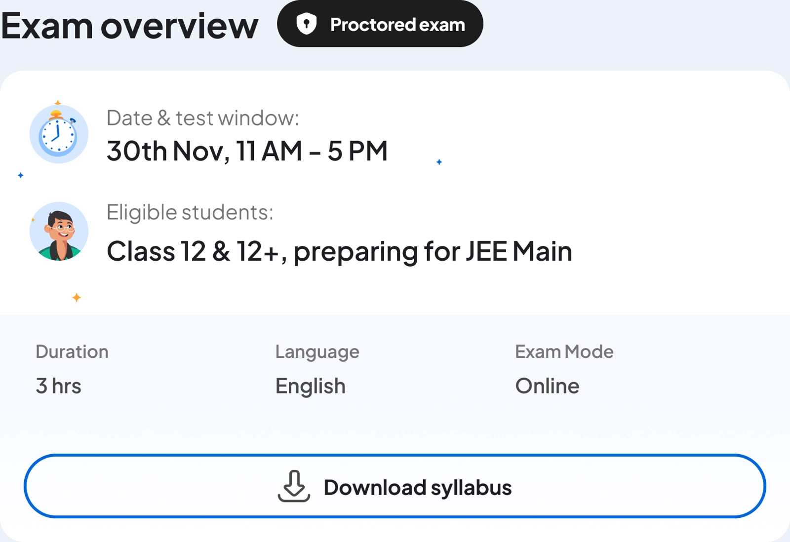The height and width of the screenshot is (542, 790).
Task: Click the student avatar icon
Action: pos(59,231)
